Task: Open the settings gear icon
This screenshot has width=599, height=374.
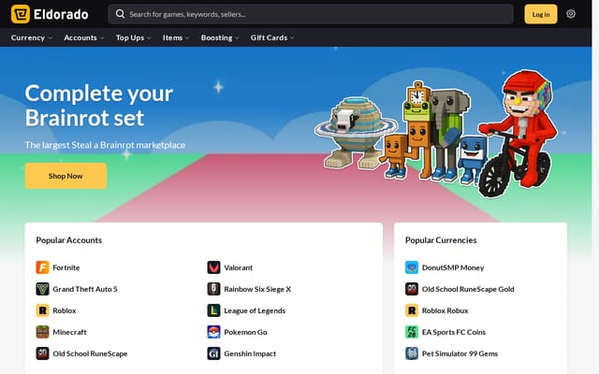Action: coord(571,14)
